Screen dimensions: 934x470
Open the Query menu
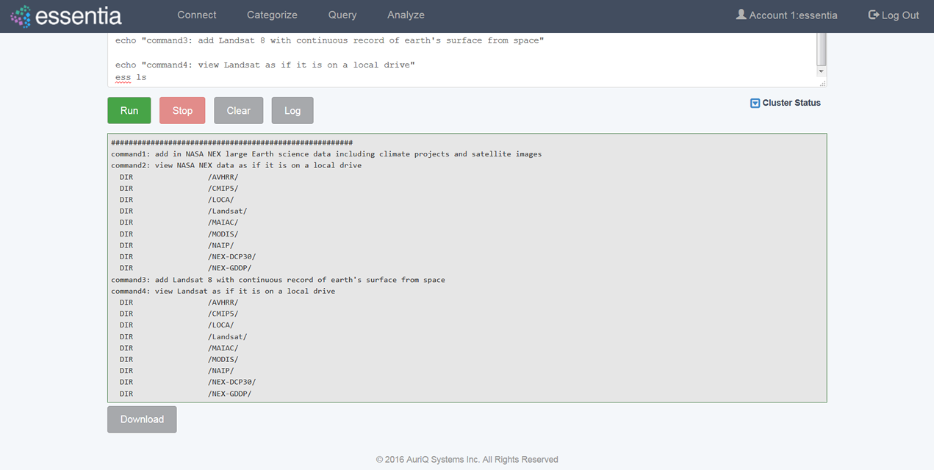point(342,15)
